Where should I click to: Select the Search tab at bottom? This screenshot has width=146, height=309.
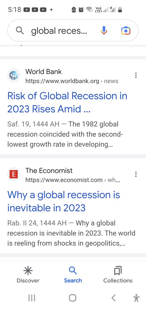(x=73, y=275)
